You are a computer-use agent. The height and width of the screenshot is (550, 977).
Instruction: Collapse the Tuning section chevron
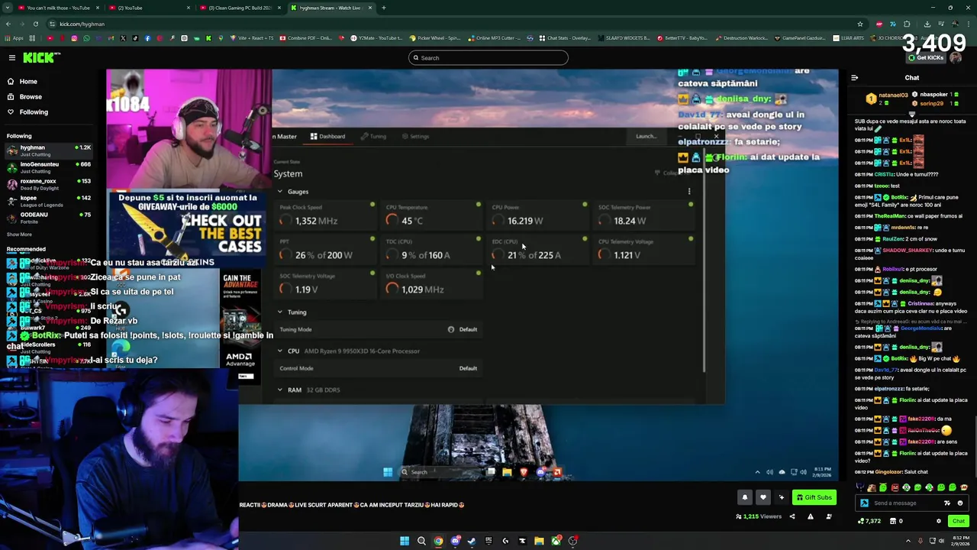280,312
